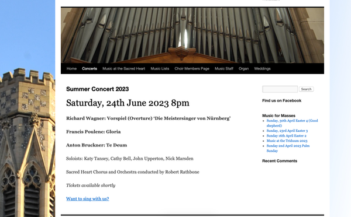Go to the Music Lists page
Image resolution: width=351 pixels, height=217 pixels.
coord(160,68)
